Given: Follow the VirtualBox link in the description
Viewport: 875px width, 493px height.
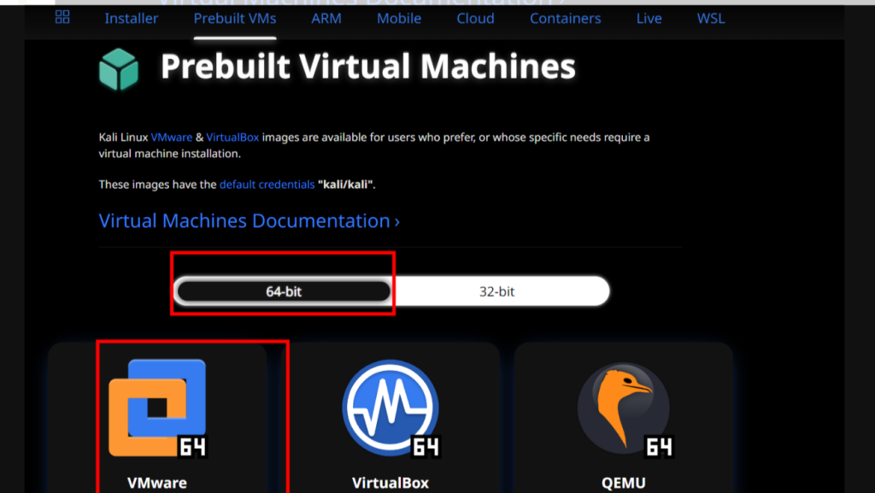Looking at the screenshot, I should 232,138.
